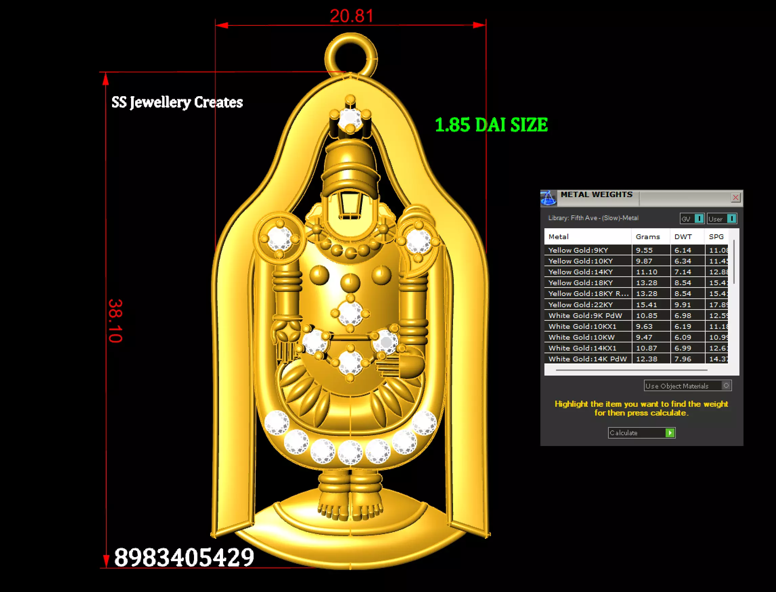Close the Metal Weights panel

click(735, 198)
